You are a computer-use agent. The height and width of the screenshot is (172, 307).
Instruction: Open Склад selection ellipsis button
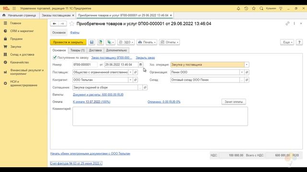pyautogui.click(x=242, y=80)
